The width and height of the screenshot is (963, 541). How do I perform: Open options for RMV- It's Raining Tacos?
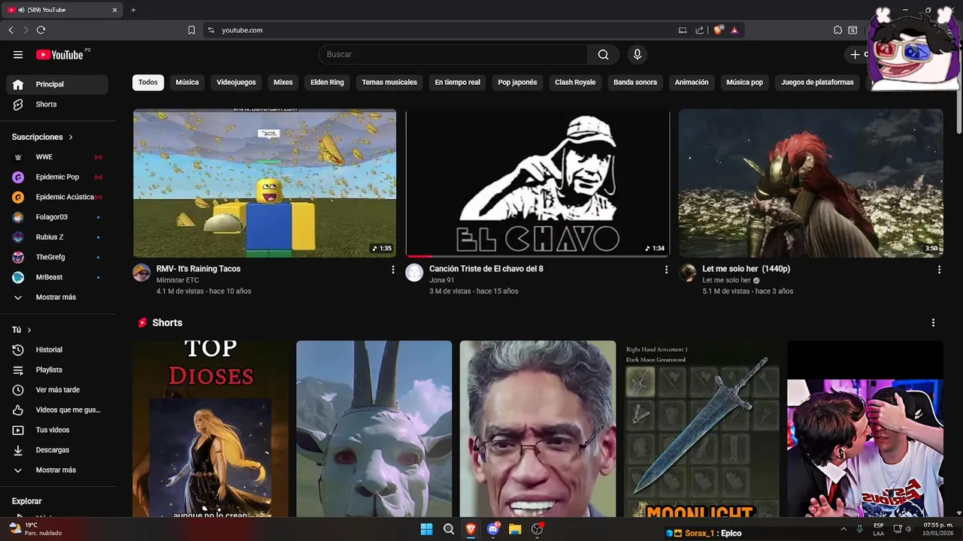(x=392, y=269)
